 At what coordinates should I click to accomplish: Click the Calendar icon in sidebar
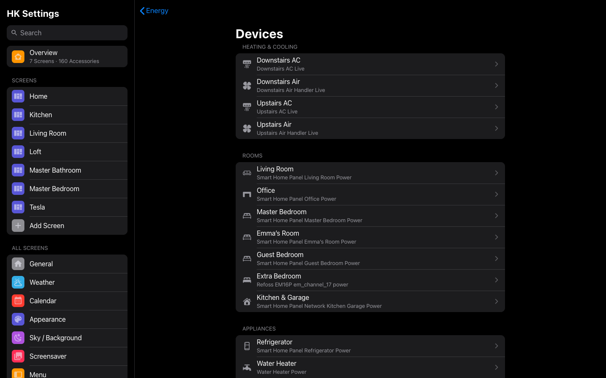pyautogui.click(x=18, y=301)
